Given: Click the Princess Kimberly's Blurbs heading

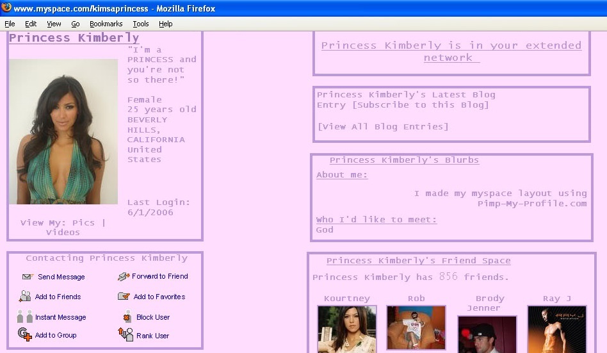Looking at the screenshot, I should click(x=404, y=160).
